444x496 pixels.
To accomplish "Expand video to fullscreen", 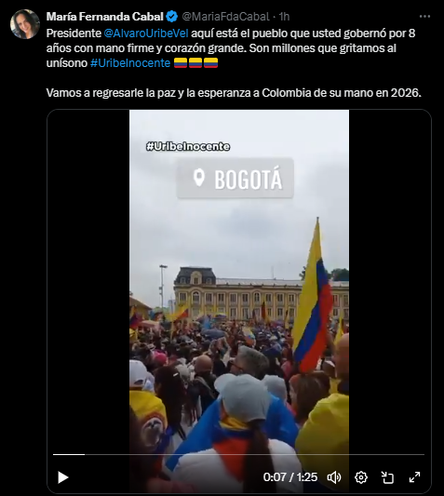I will coord(414,477).
